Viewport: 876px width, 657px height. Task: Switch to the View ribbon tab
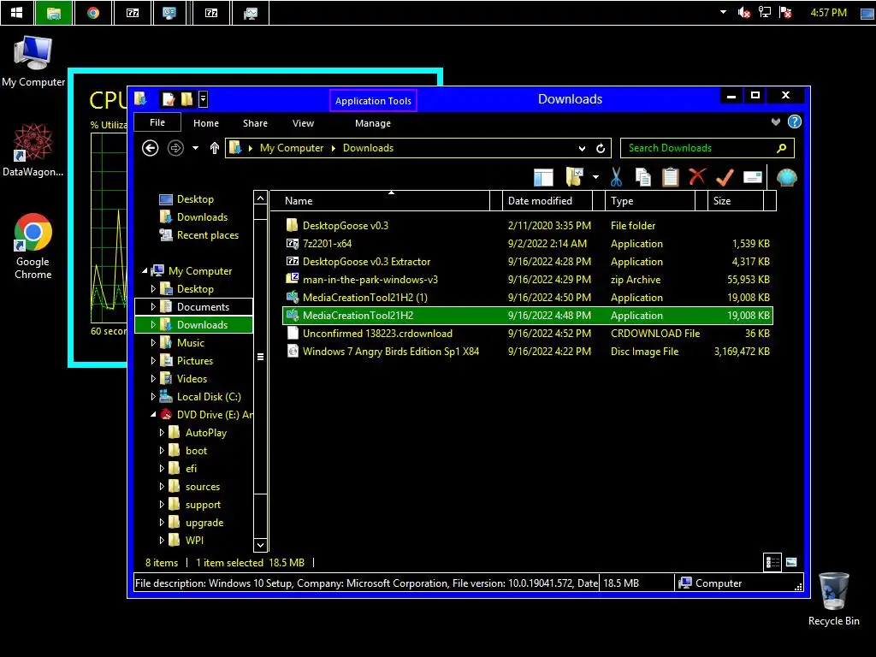point(304,123)
